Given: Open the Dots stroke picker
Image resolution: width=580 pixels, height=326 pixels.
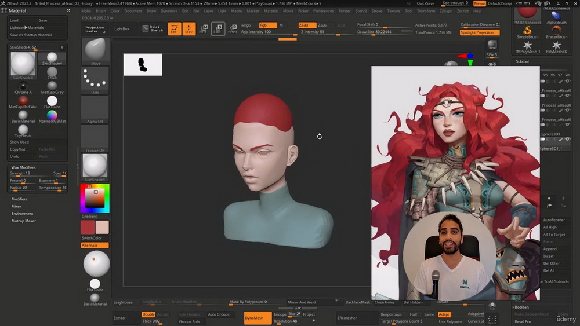Looking at the screenshot, I should [95, 81].
